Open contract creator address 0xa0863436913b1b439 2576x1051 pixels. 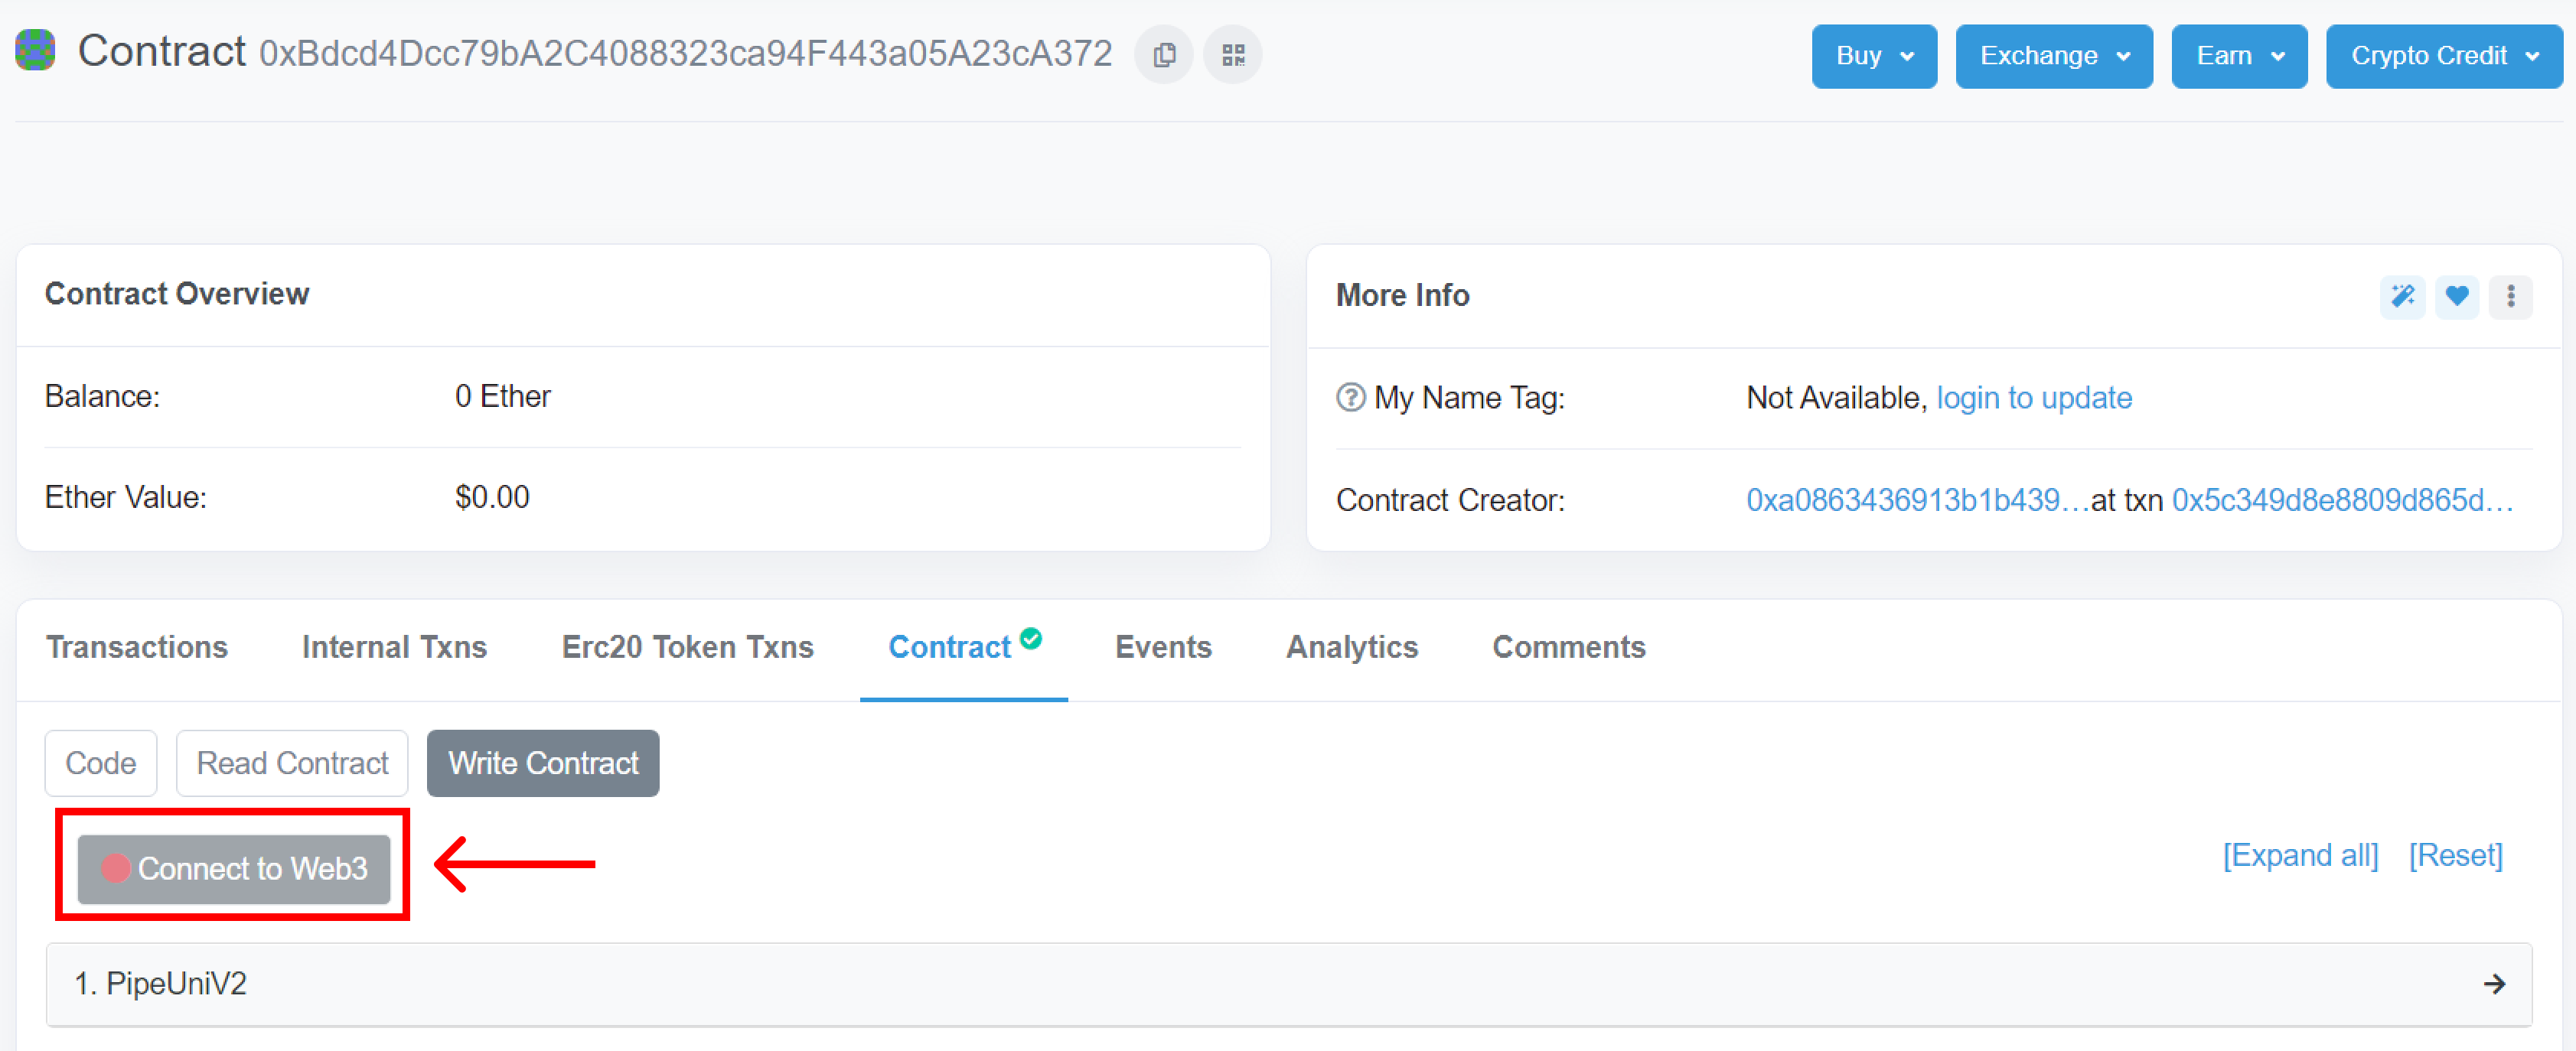1917,499
